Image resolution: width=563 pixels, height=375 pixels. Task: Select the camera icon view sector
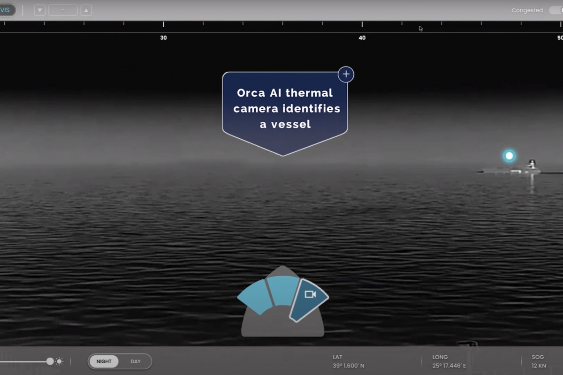tap(309, 300)
